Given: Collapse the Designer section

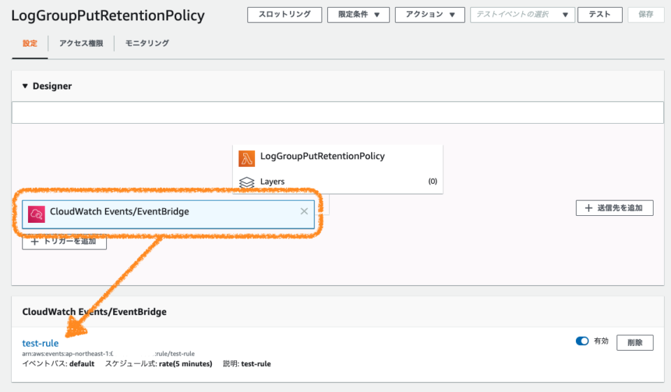Looking at the screenshot, I should [x=25, y=86].
